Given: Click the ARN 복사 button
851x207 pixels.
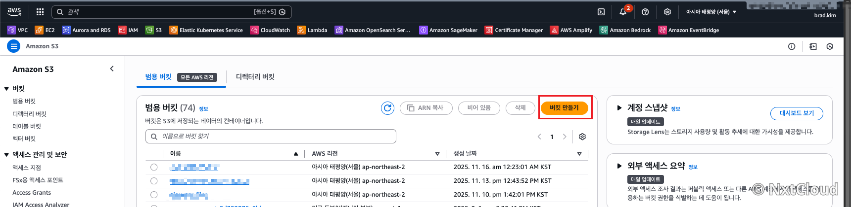Looking at the screenshot, I should tap(426, 107).
